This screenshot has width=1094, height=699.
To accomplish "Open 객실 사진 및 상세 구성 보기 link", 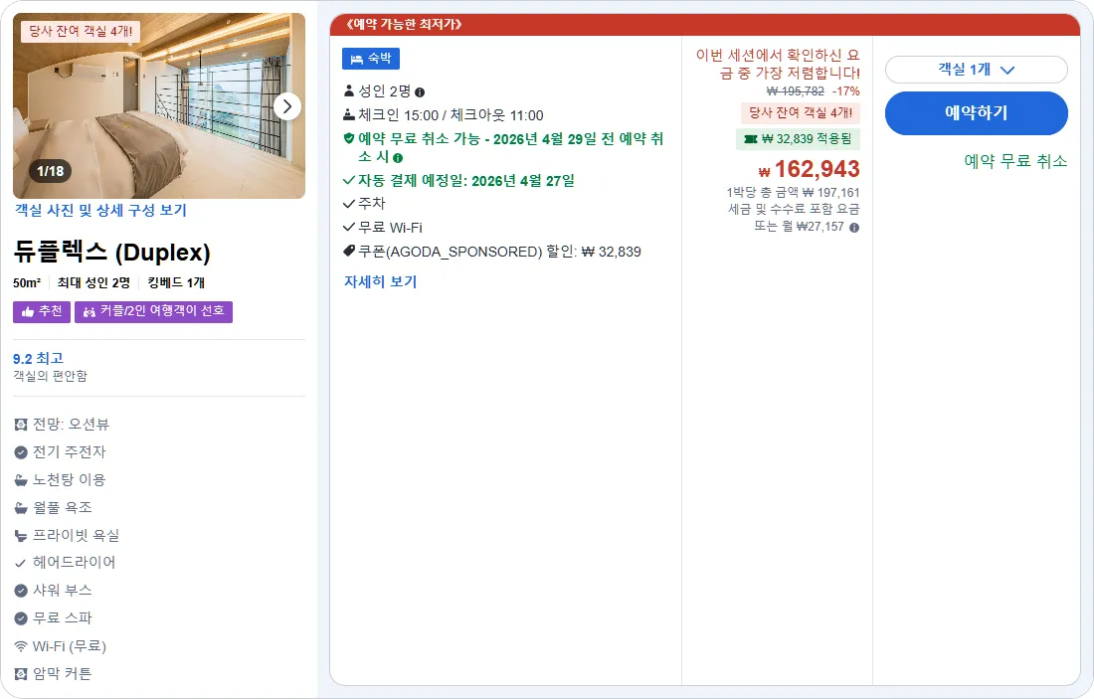I will [x=101, y=210].
